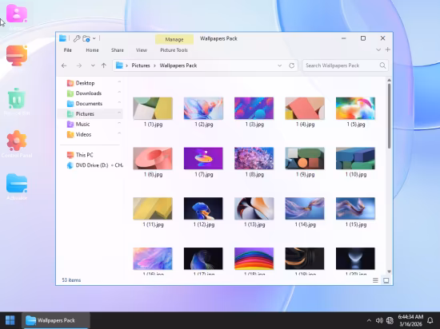The height and width of the screenshot is (329, 440).
Task: Open the orange monitor desktop icon
Action: pyautogui.click(x=17, y=55)
